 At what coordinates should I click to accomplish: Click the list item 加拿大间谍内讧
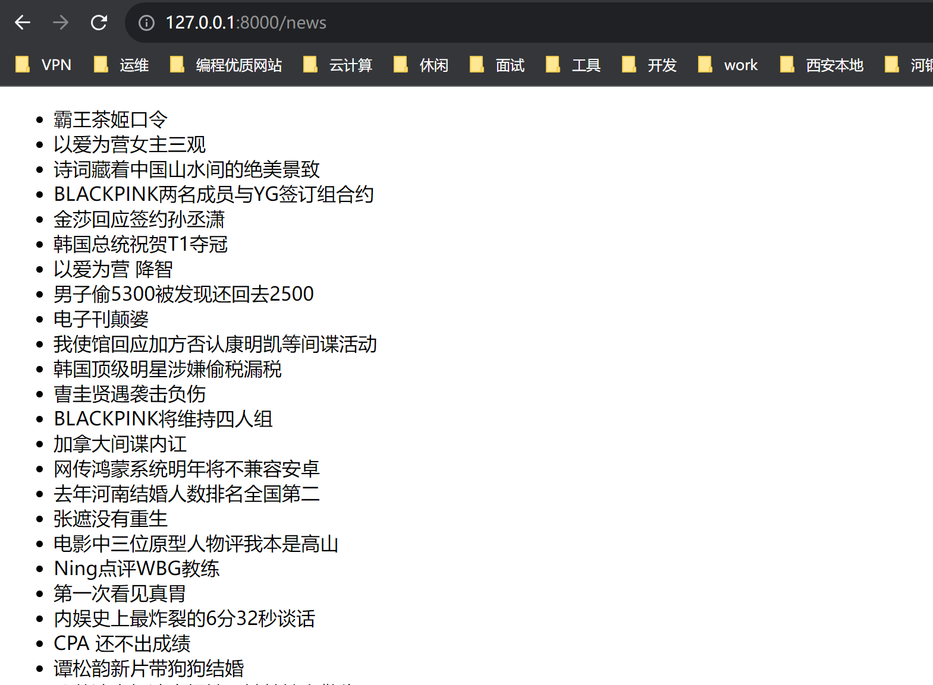point(120,444)
